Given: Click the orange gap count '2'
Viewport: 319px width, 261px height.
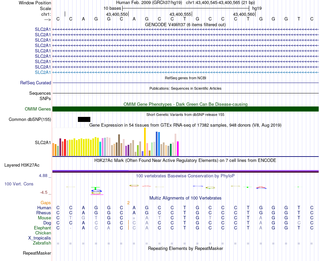Looking at the screenshot, I should point(128,203).
